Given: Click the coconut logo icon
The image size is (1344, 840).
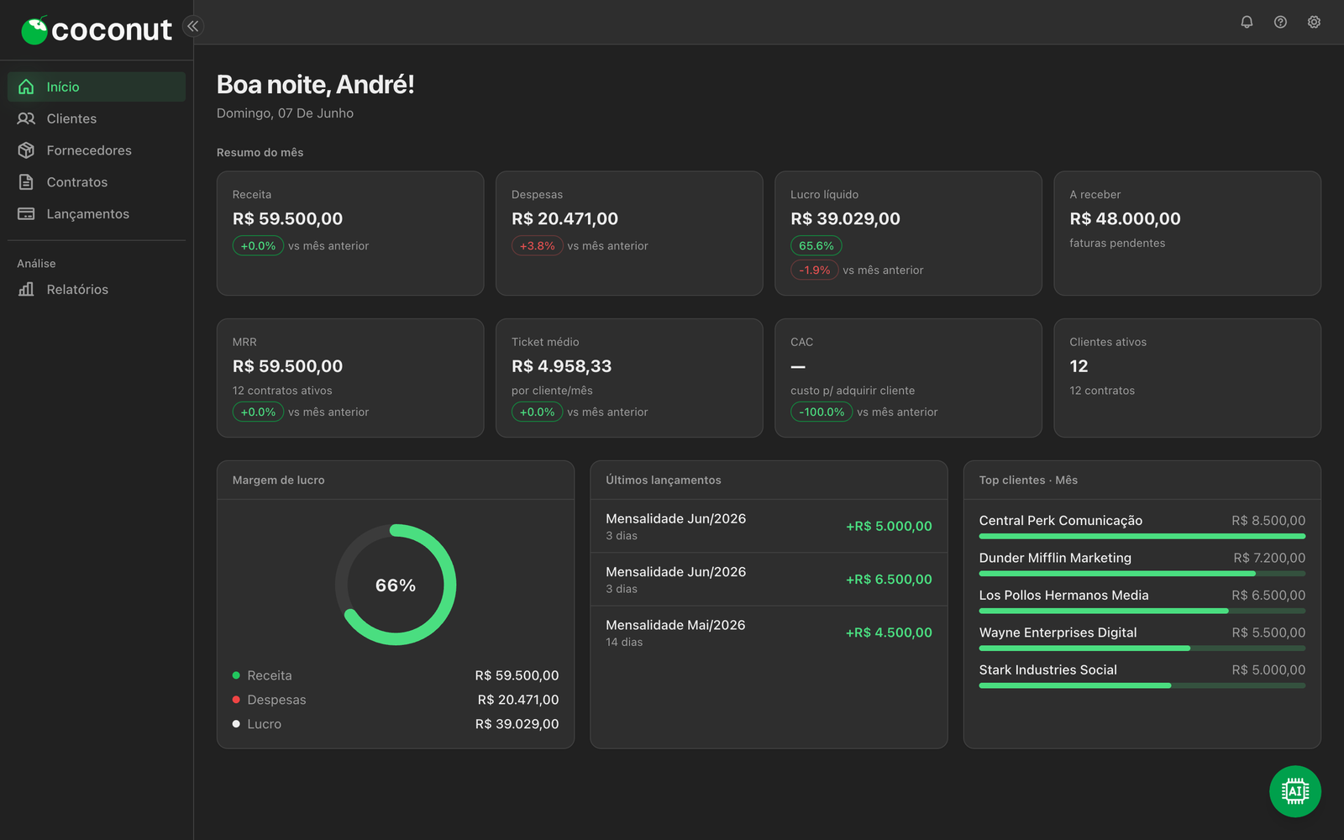Looking at the screenshot, I should [x=34, y=30].
